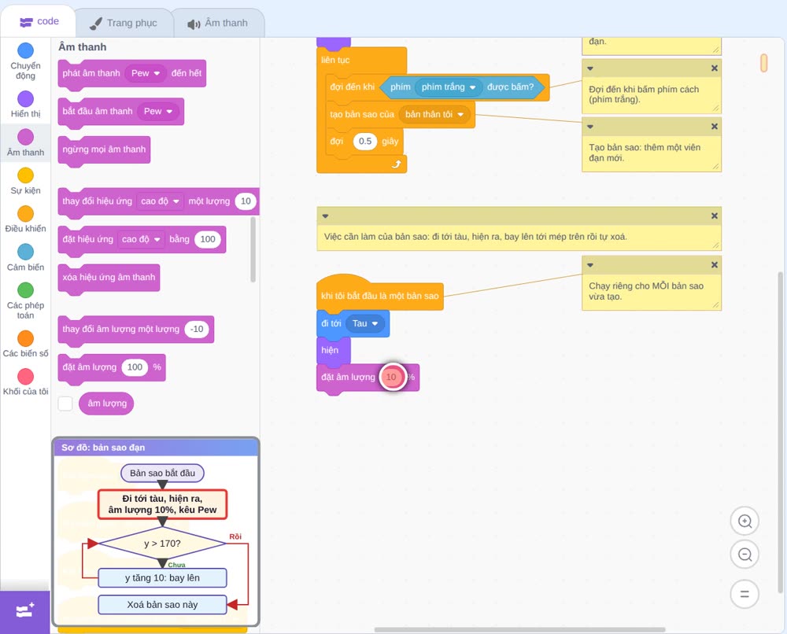The width and height of the screenshot is (787, 634).
Task: Close the 'Việc cần làm của bản sao' comment
Action: click(715, 216)
